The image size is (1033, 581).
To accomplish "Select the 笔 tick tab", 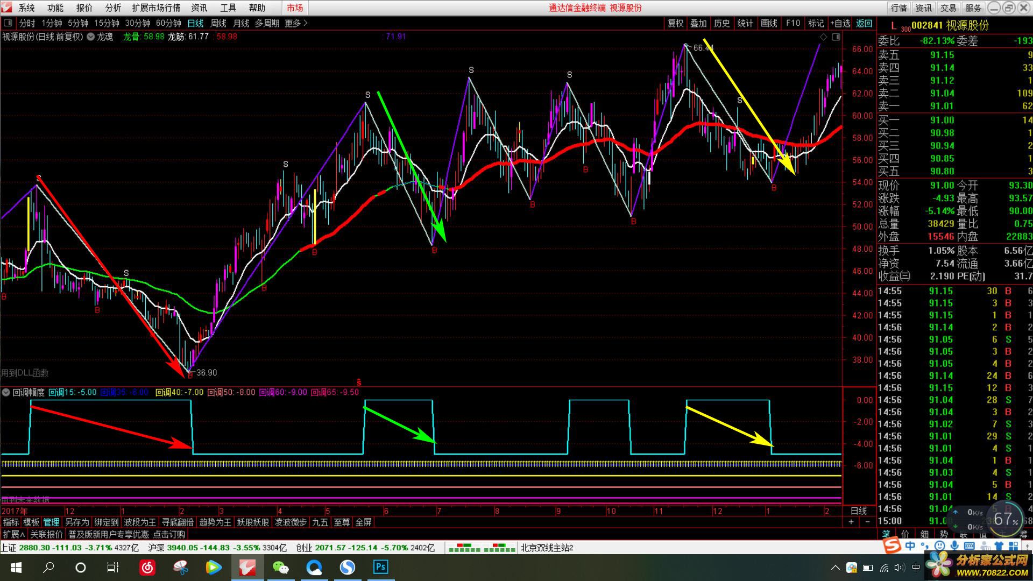I will [x=886, y=534].
